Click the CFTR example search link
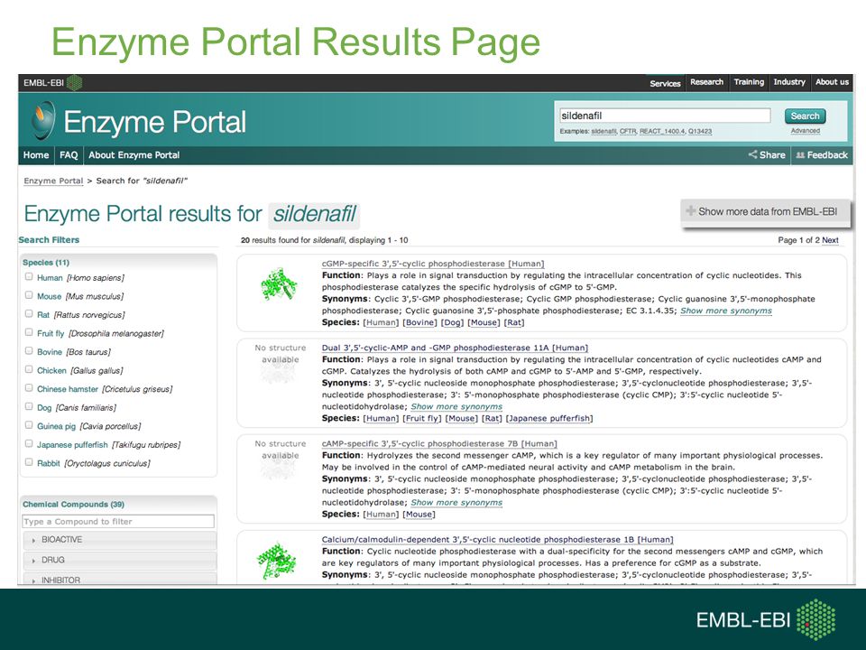The image size is (866, 650). click(x=628, y=132)
